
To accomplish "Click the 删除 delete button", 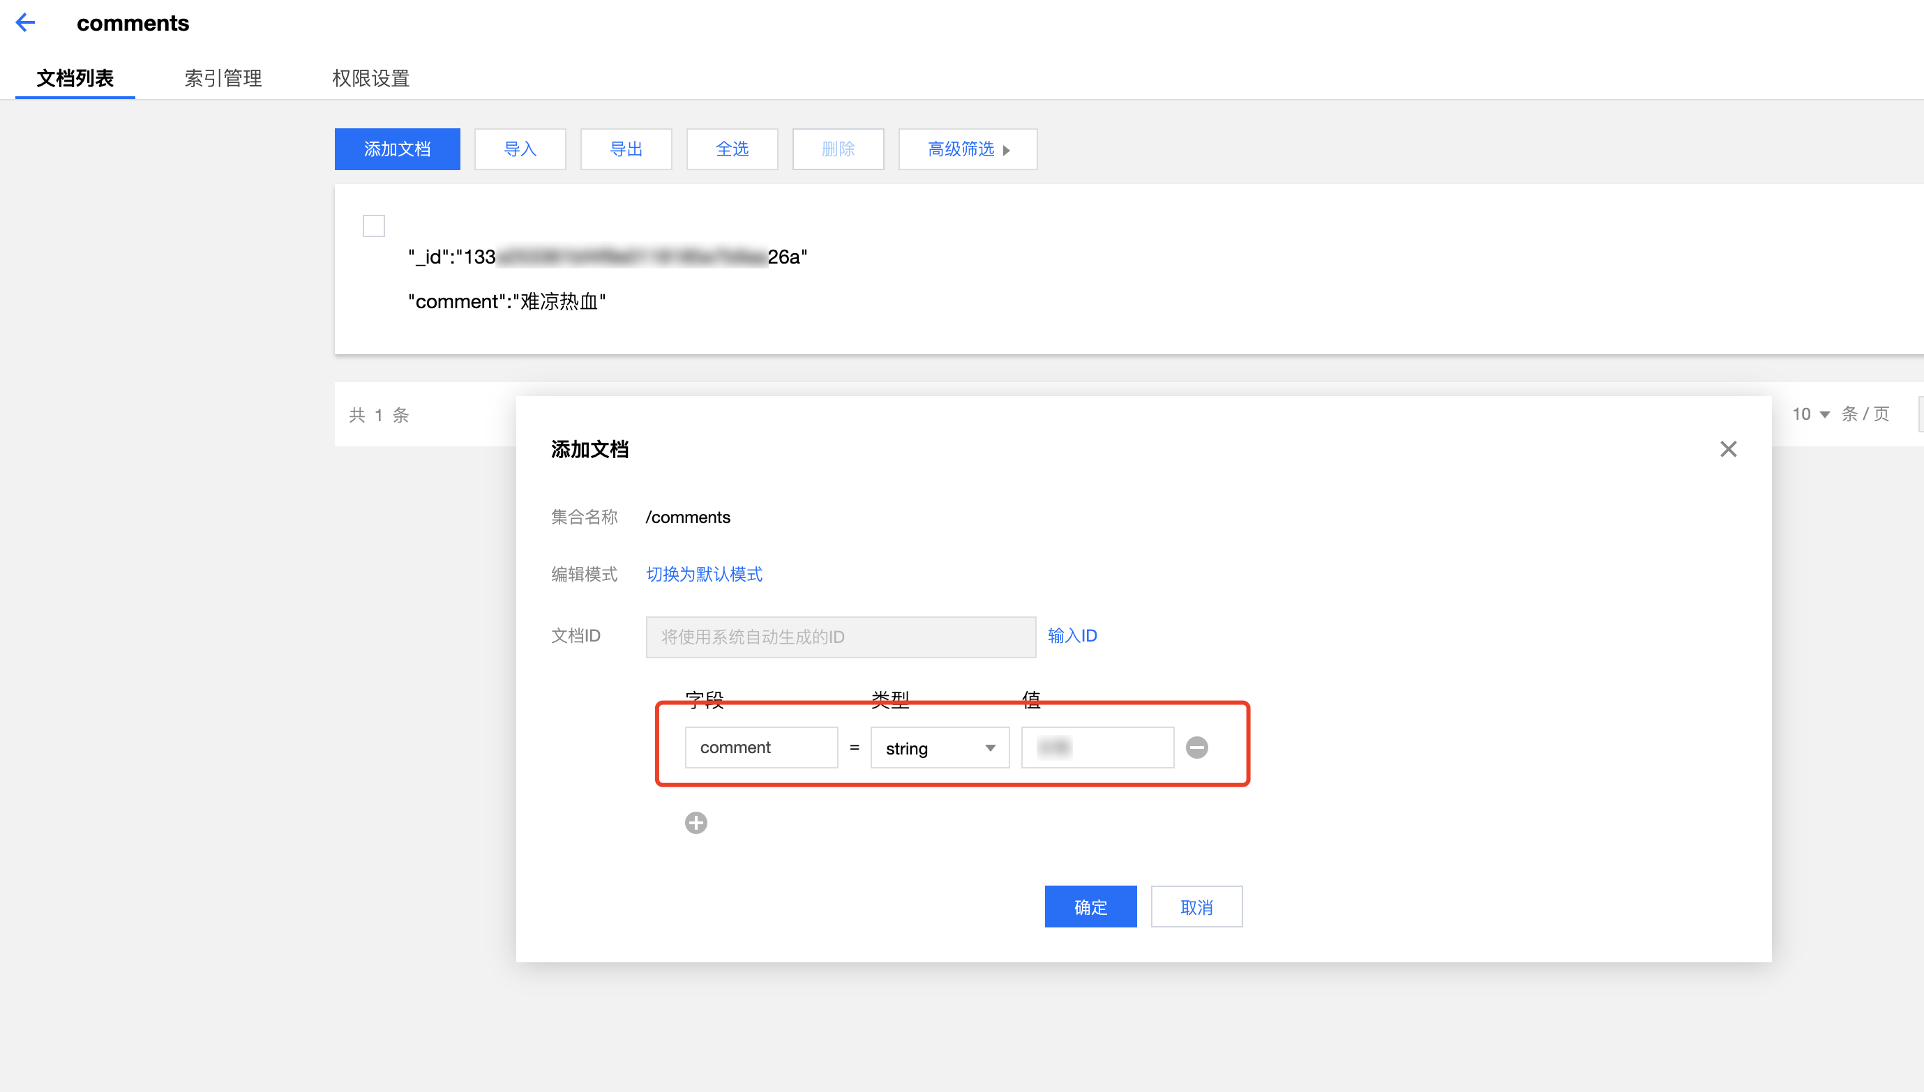I will (838, 149).
